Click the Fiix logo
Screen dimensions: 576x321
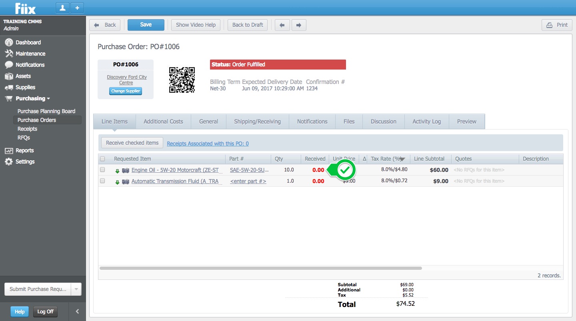pyautogui.click(x=26, y=8)
